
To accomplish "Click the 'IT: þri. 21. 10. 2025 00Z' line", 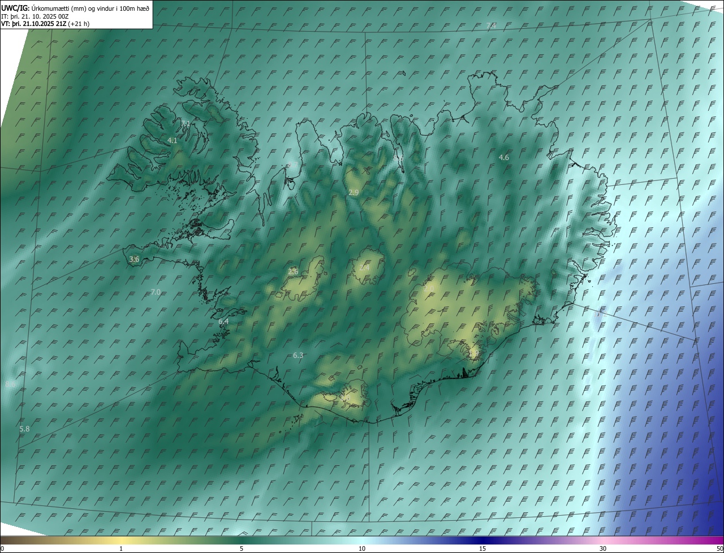I will (35, 16).
